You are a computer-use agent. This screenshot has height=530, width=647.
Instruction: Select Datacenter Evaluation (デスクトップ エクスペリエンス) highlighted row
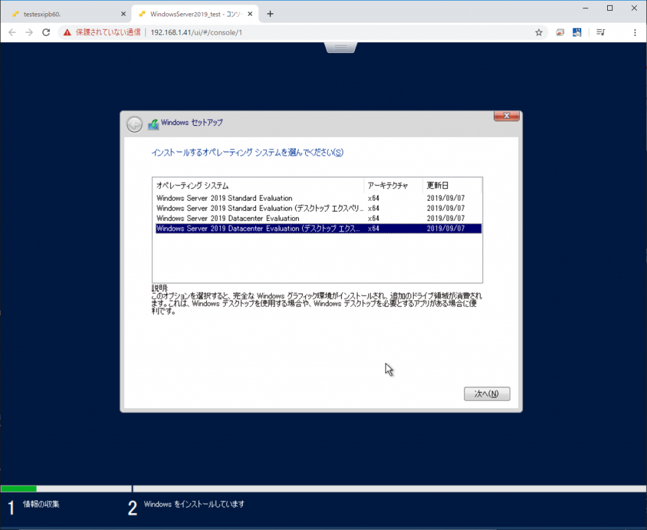point(318,229)
